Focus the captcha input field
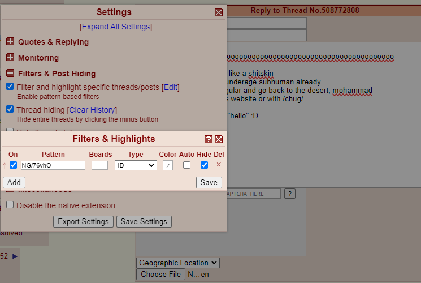This screenshot has width=421, height=283. click(x=254, y=194)
